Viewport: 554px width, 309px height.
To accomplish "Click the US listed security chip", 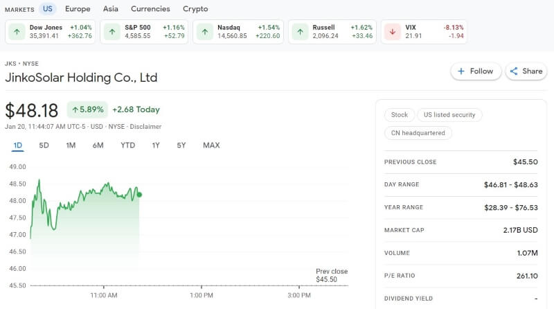I will coord(449,115).
